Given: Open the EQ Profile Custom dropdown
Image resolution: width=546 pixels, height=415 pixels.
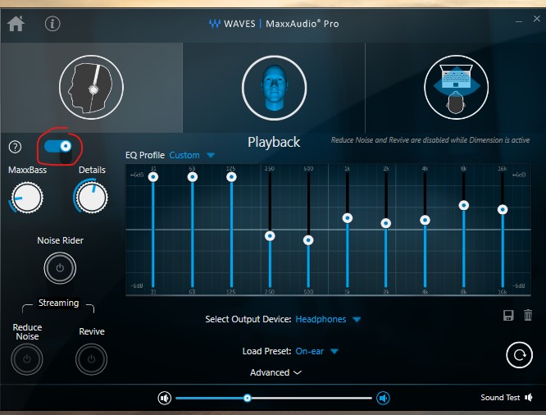Looking at the screenshot, I should coord(184,155).
